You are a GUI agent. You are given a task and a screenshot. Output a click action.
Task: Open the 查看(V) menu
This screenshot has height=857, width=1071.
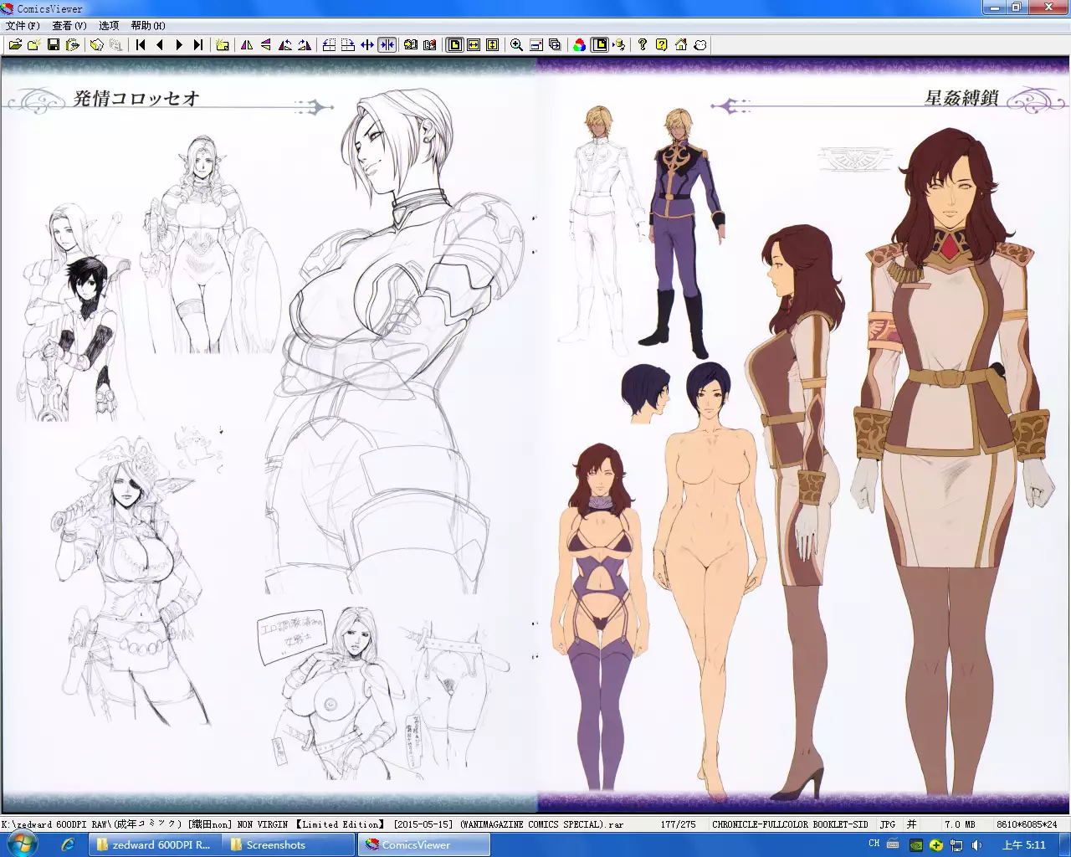(69, 26)
